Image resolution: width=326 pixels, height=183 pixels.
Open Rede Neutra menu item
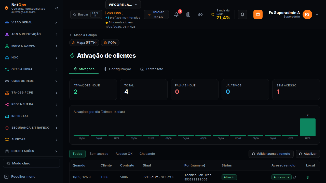pyautogui.click(x=31, y=104)
